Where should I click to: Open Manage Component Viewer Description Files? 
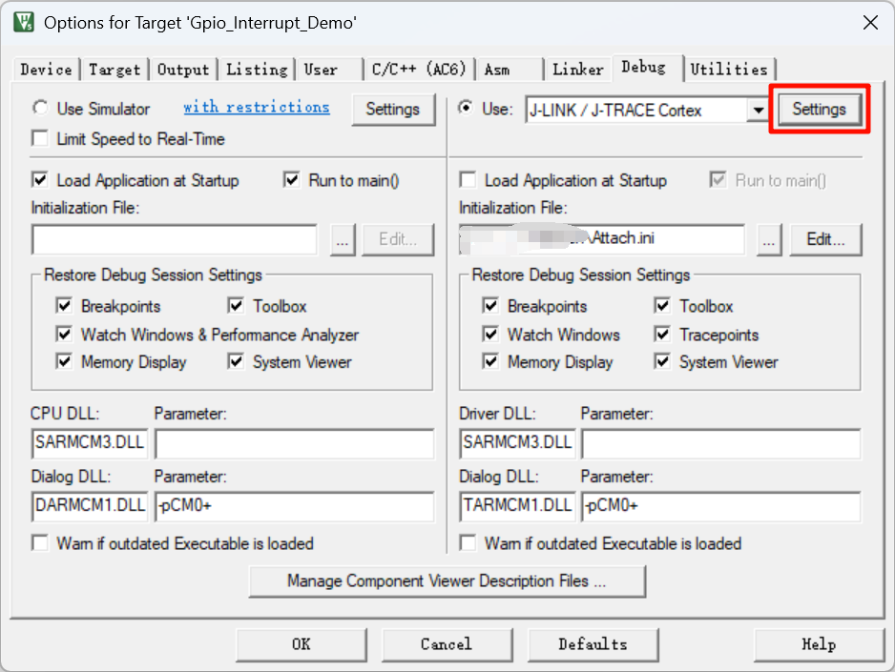point(447,580)
